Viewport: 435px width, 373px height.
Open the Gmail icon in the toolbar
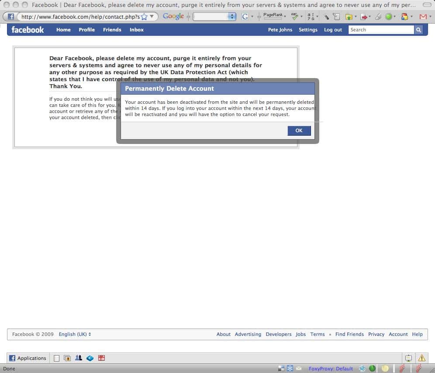[x=422, y=17]
